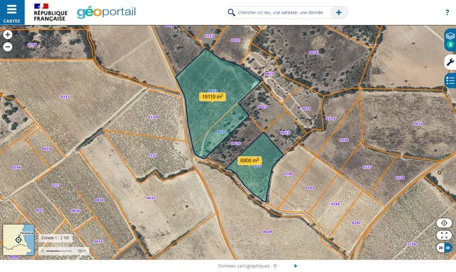Click parcel label 0253
Image resolution: width=456 pixels, height=272 pixels.
209,36
